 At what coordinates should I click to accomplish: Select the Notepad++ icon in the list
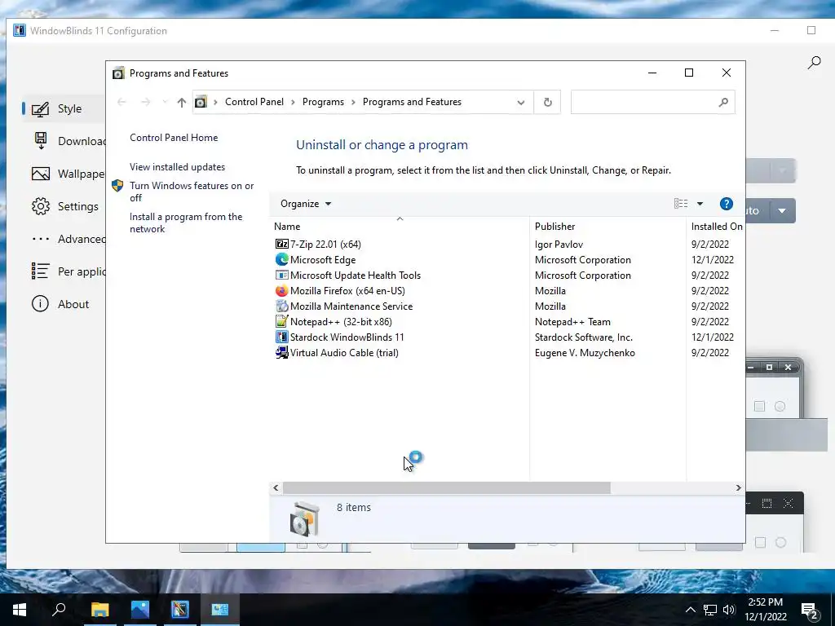281,321
